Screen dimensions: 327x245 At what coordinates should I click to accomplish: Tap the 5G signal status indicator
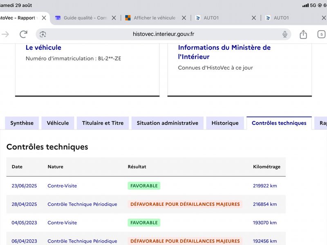point(313,5)
